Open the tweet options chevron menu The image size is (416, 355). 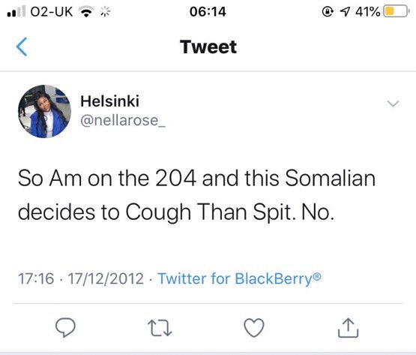tap(393, 104)
